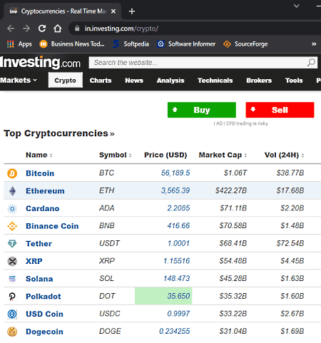Sort the table by Market Cap column
This screenshot has height=343, width=321.
[223, 155]
